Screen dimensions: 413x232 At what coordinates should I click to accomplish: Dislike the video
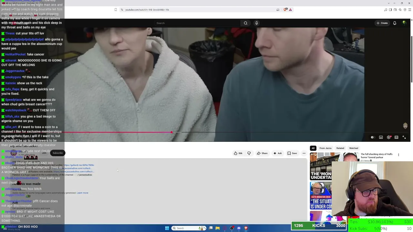[x=249, y=153]
